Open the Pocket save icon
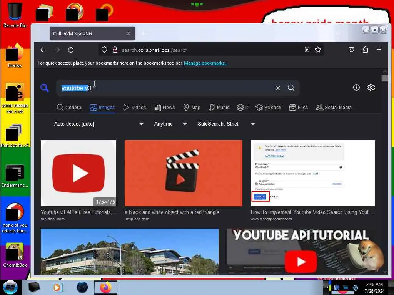Screen dimensions: 394x295 (x=351, y=50)
